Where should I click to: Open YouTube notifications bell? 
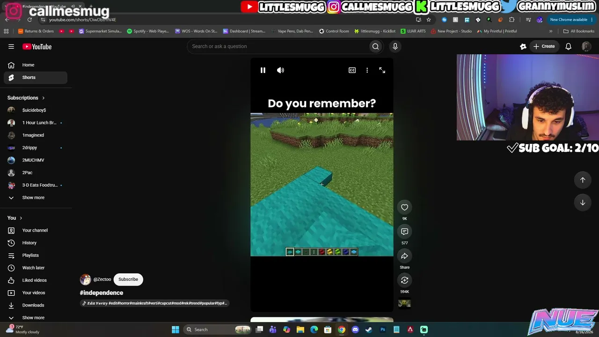(568, 46)
